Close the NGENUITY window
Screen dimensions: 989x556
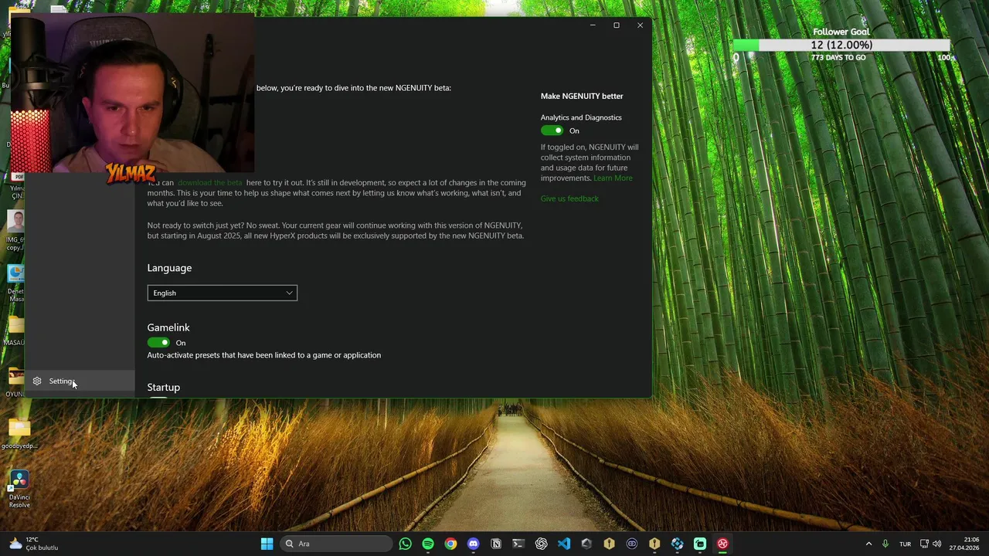(640, 25)
